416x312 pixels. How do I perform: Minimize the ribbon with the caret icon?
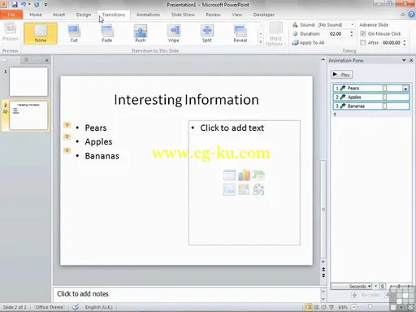point(403,15)
